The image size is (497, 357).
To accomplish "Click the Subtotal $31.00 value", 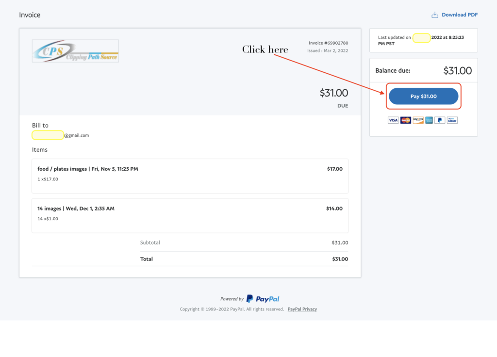I will coord(340,243).
